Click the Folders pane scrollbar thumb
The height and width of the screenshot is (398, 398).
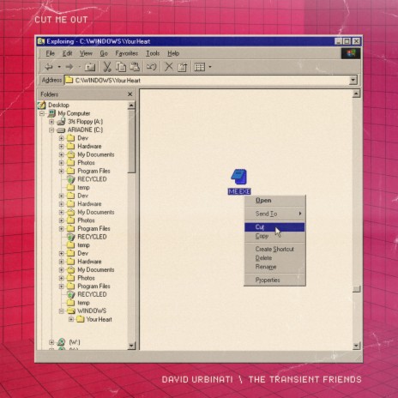pyautogui.click(x=131, y=142)
